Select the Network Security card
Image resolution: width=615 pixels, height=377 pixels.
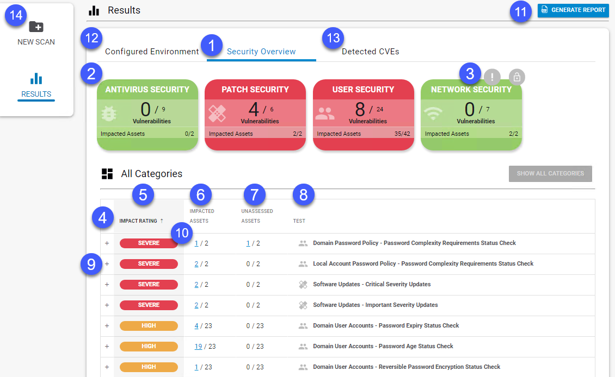coord(471,115)
